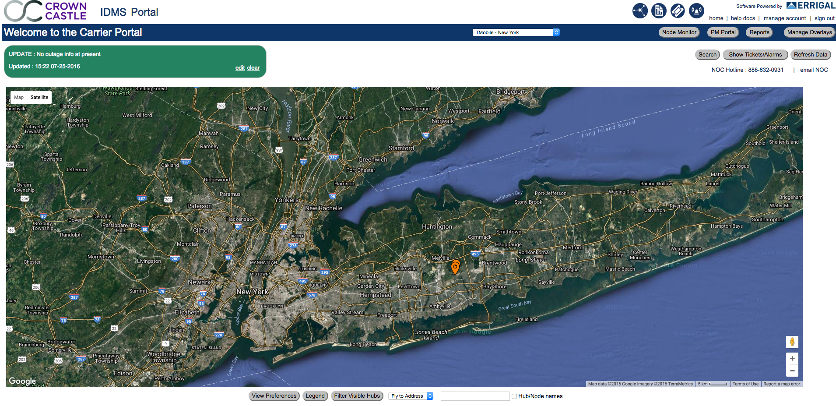Click the orange hub marker on map

455,267
